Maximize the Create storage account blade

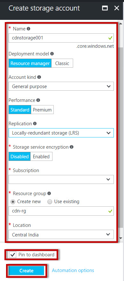(105, 8)
